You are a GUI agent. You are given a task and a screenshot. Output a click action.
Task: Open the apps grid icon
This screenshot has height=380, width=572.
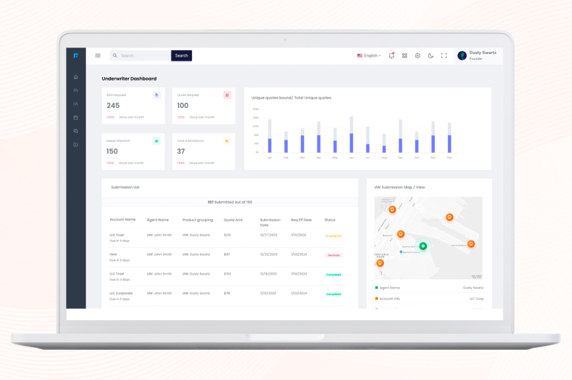click(404, 55)
